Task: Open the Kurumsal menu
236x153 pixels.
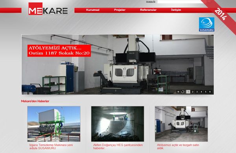Action: 93,10
